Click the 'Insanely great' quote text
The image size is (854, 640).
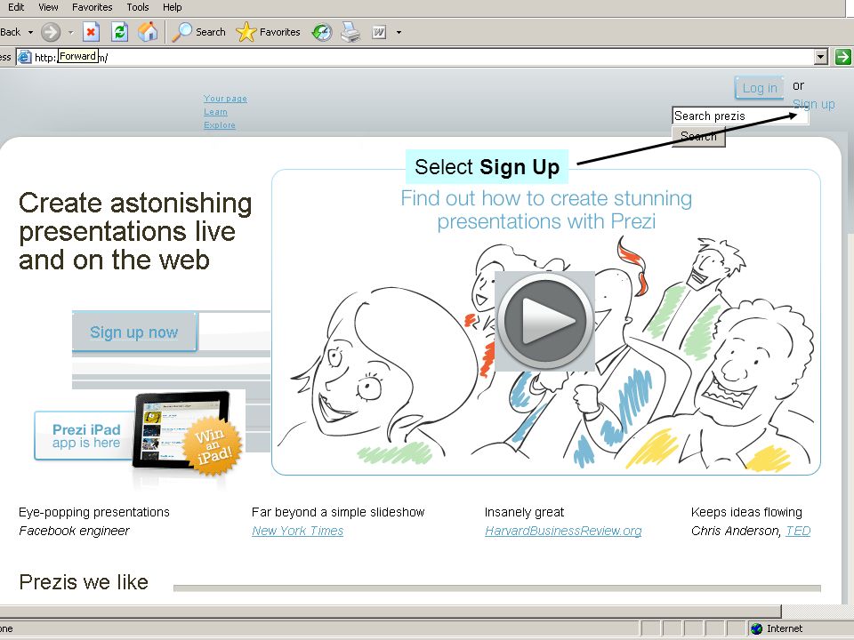coord(524,512)
